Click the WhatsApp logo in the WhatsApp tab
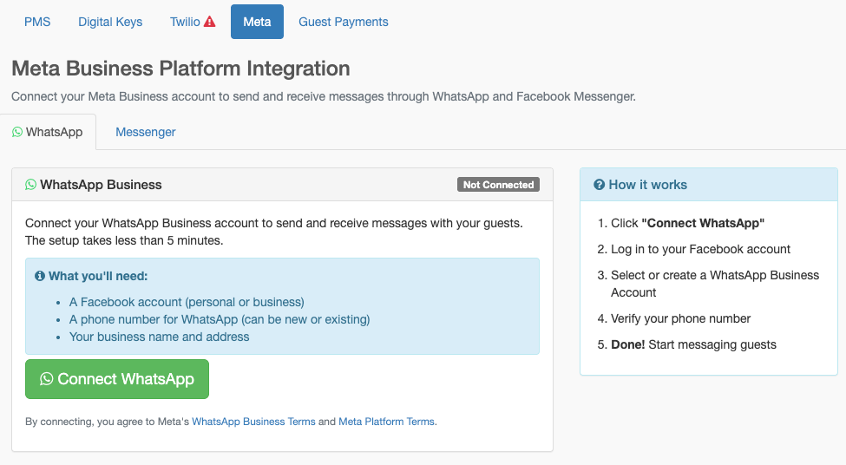This screenshot has height=465, width=846. coord(17,132)
